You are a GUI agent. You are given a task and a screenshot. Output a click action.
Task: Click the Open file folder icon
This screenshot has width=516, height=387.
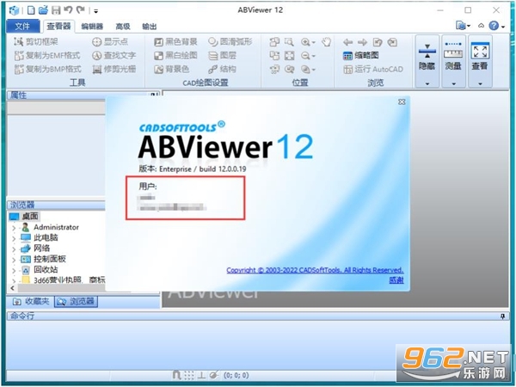tap(43, 10)
